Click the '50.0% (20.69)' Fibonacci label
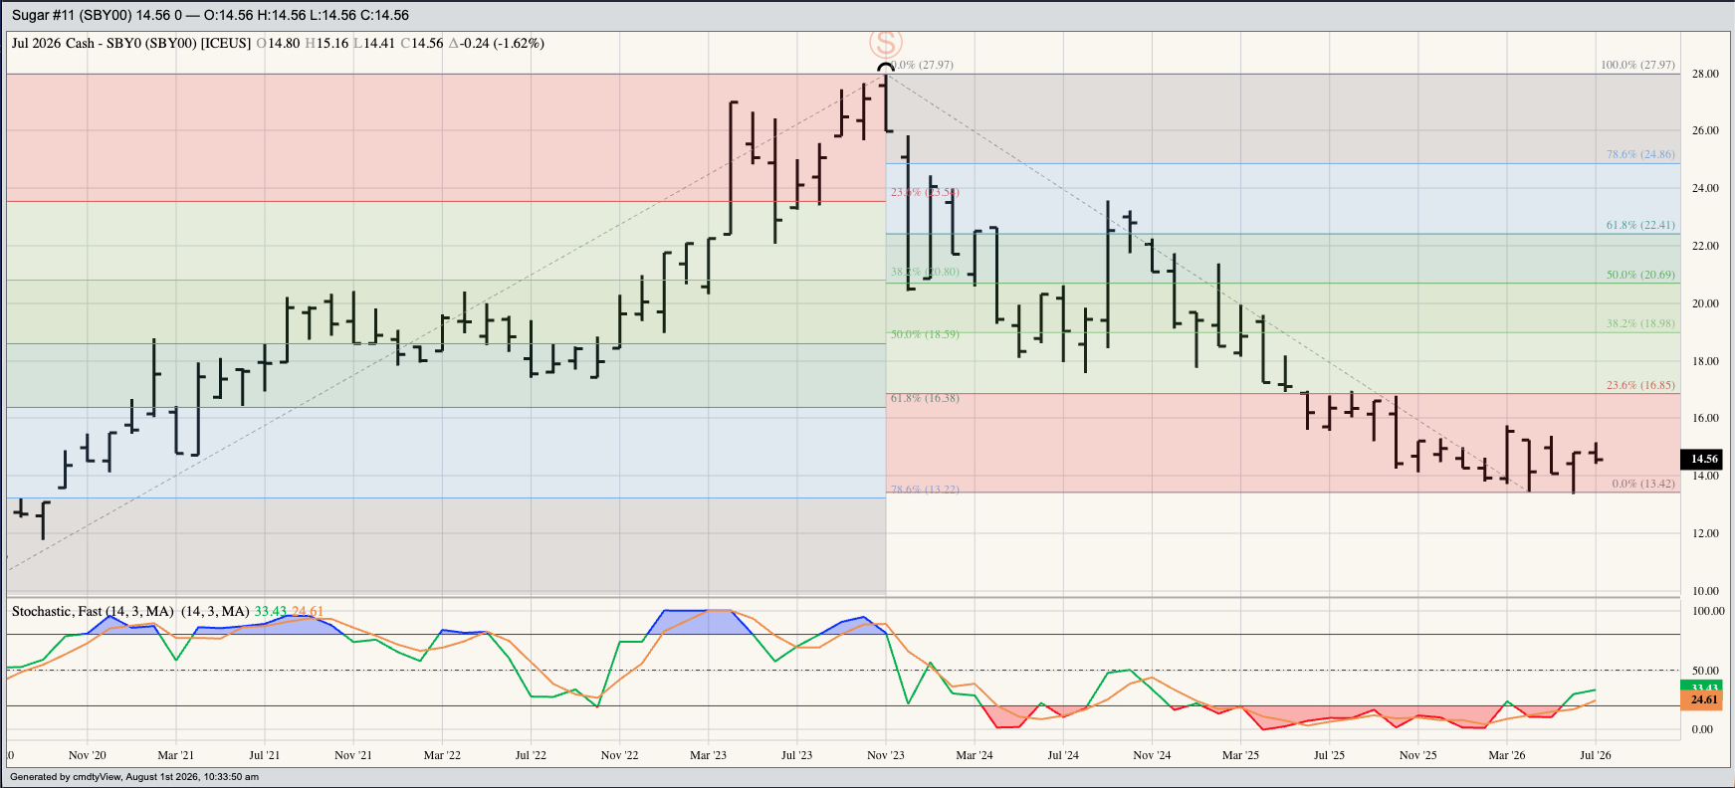Screen dimensions: 1735x788 click(x=1640, y=275)
